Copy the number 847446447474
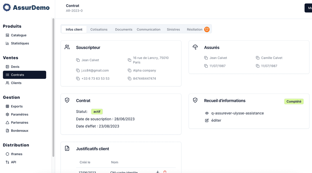 coord(129,79)
